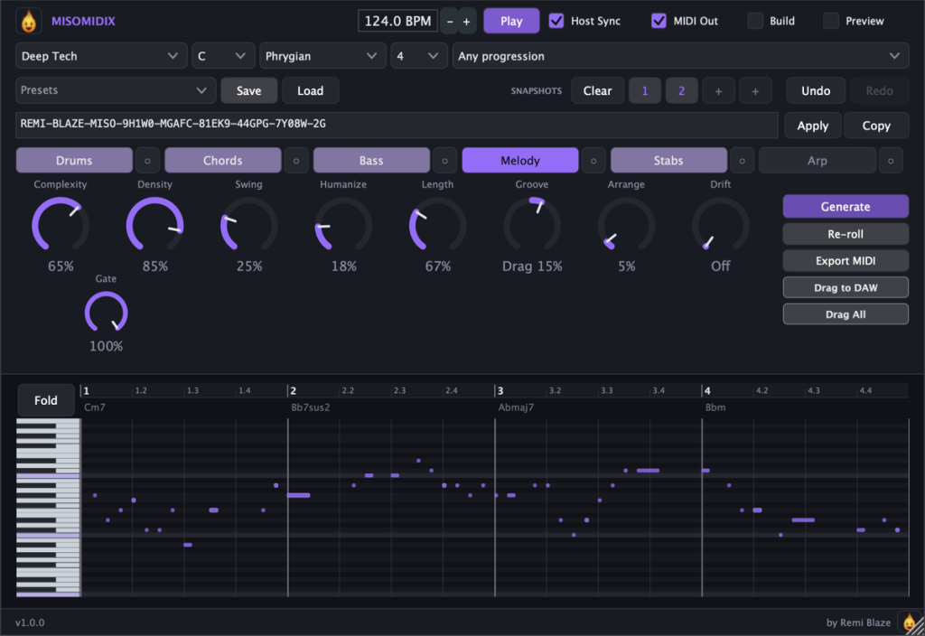This screenshot has height=636, width=925.
Task: Toggle the small circle button beside Drums
Action: pos(147,161)
